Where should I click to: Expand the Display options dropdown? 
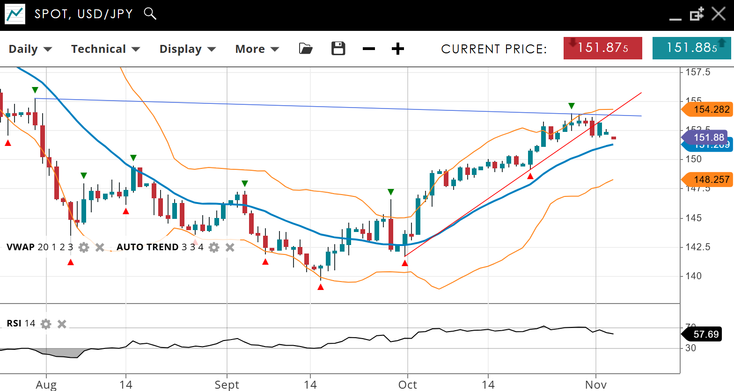(187, 49)
